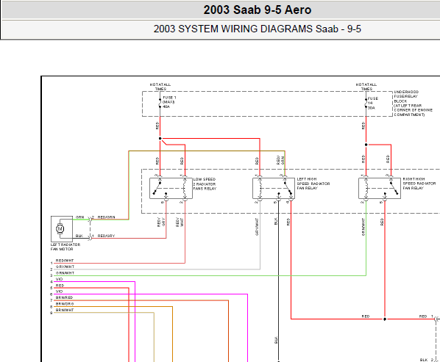Image resolution: width=440 pixels, height=362 pixels.
Task: Click the RED/GRN wire label at connector pin 2
Action: 106,217
